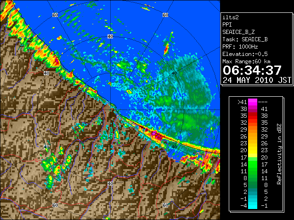Click the 'SEAICE_B_Z' product name
Image resolution: width=294 pixels, height=220 pixels.
[x=238, y=32]
